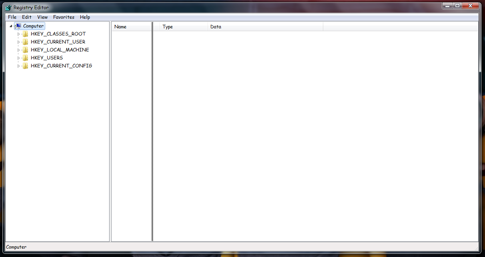Click the HKEY_CLASSES_ROOT folder icon
This screenshot has height=257, width=485.
[x=26, y=34]
